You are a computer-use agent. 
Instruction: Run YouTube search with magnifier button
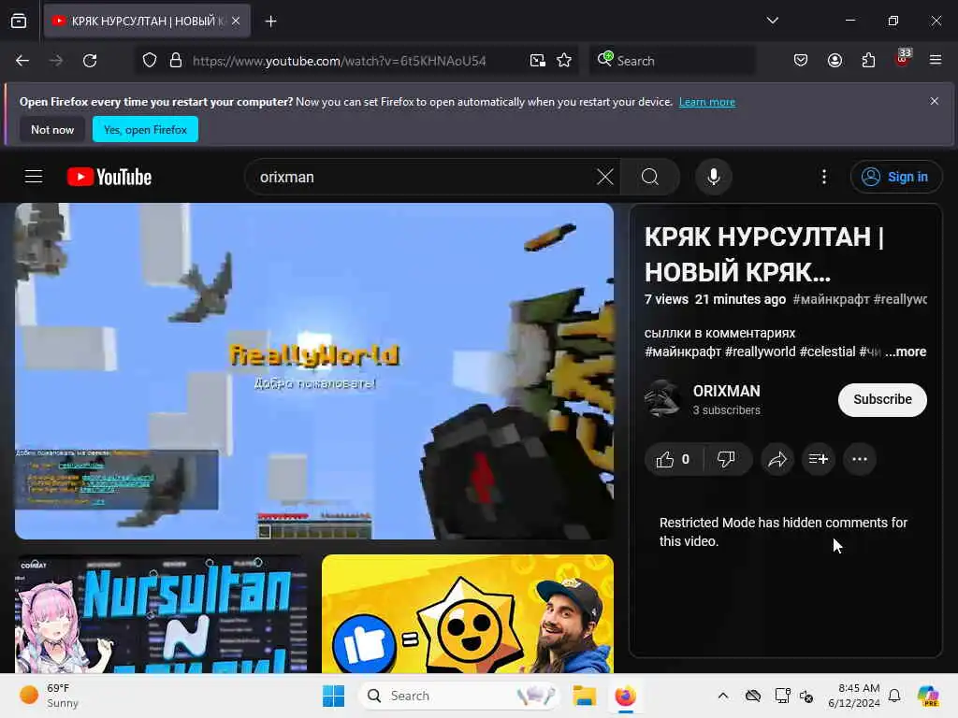point(650,177)
